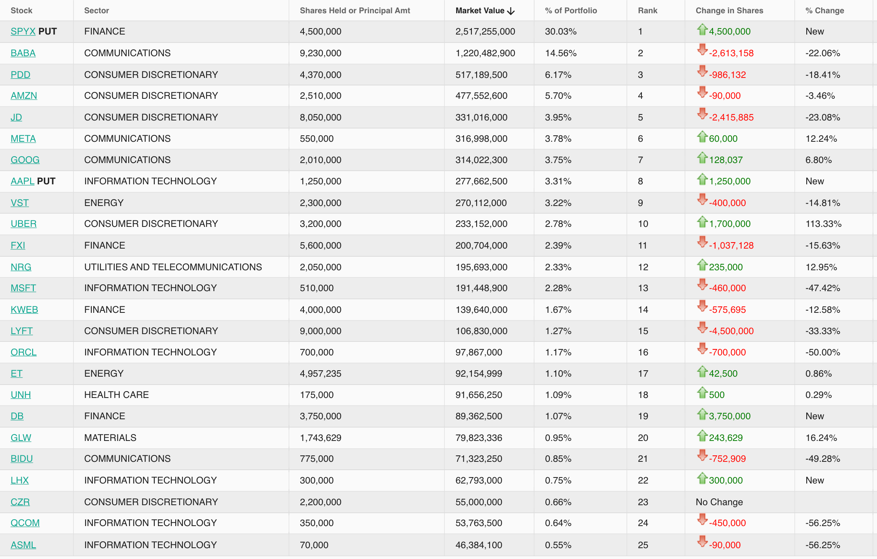Click green up arrow in UBER row
This screenshot has height=559, width=877.
[702, 222]
